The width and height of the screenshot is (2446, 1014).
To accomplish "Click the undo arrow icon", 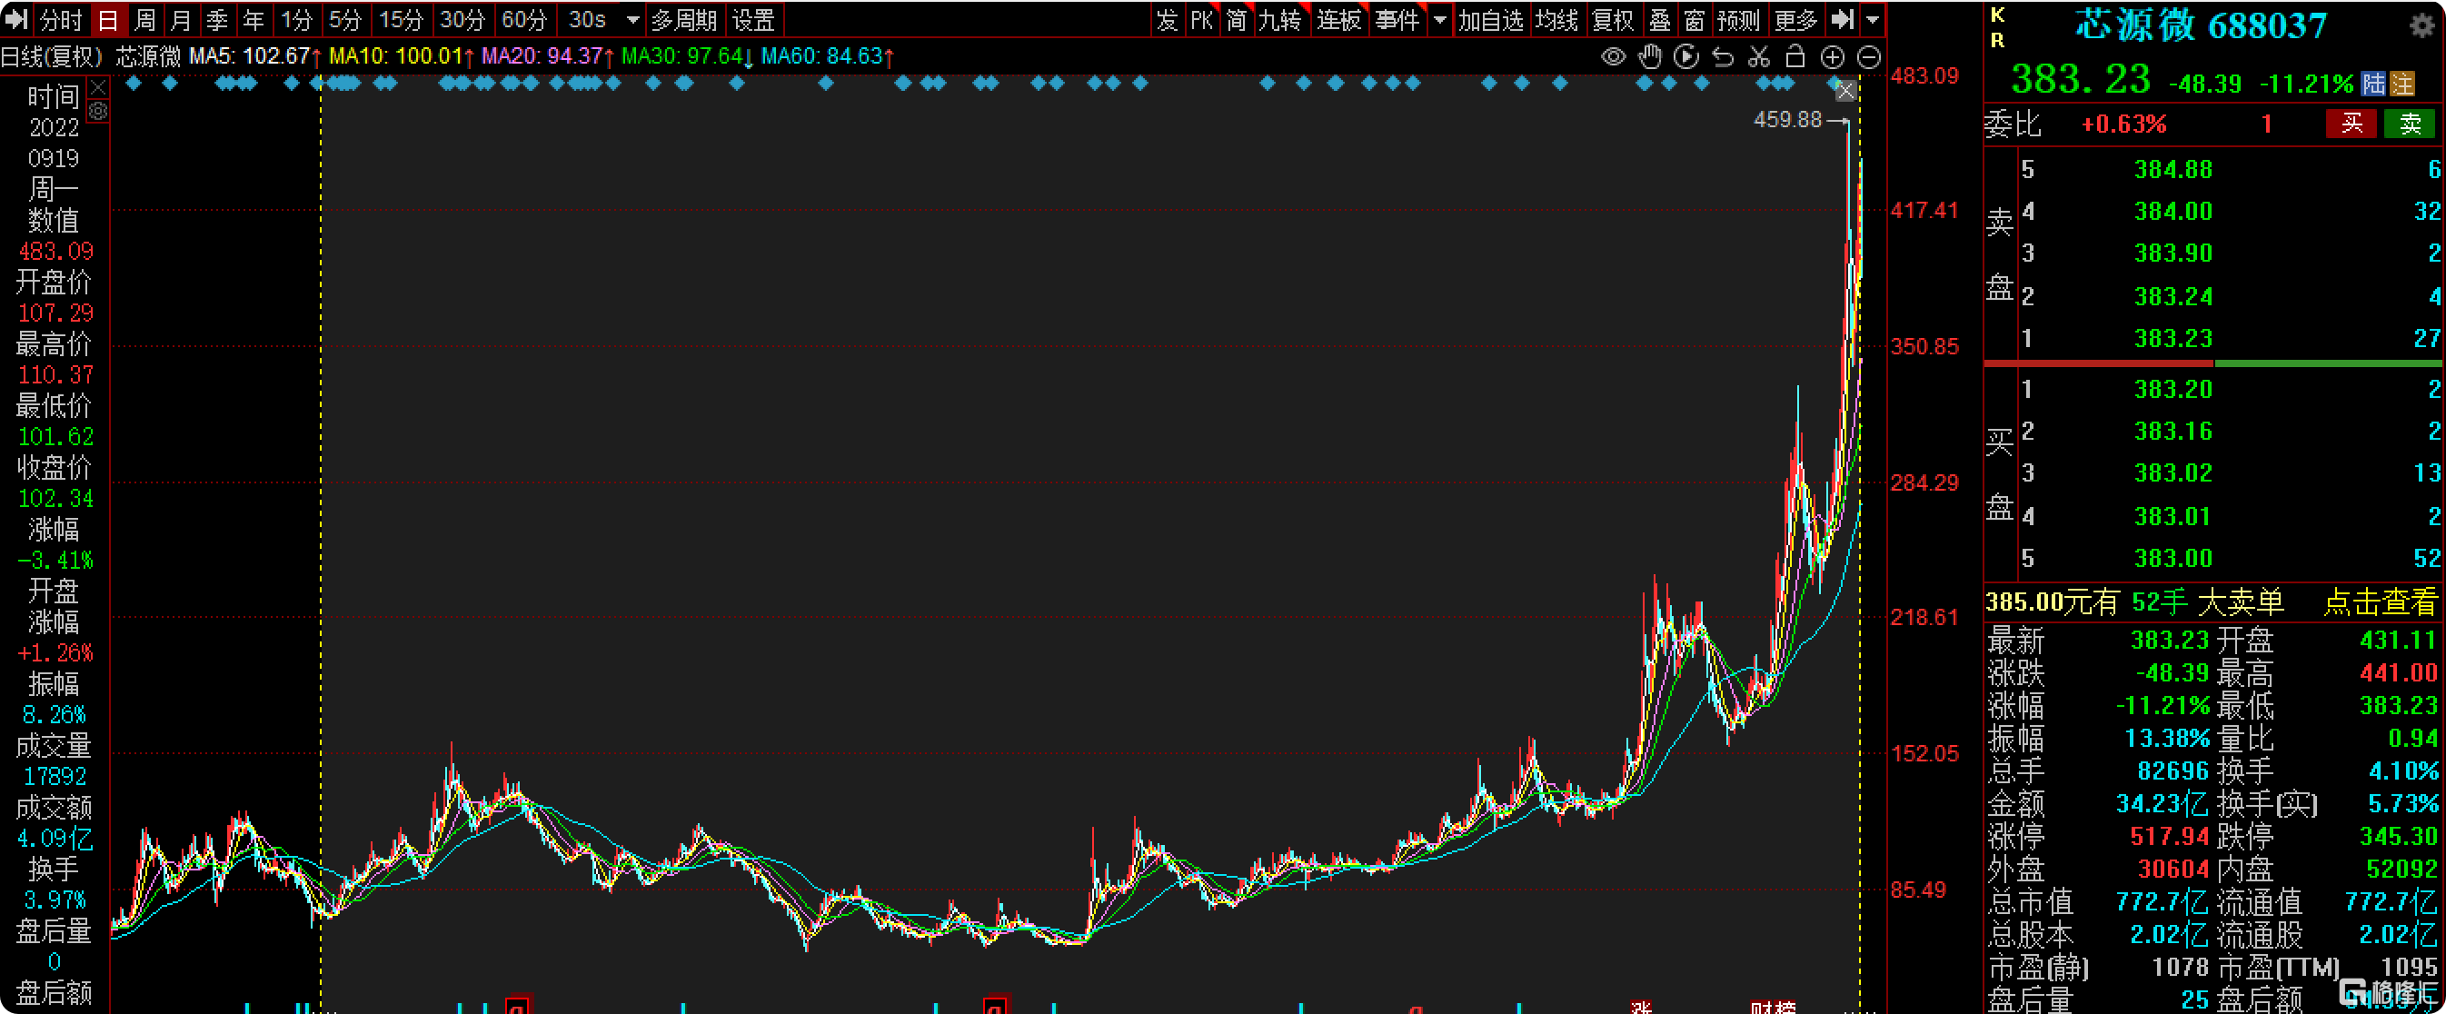I will point(1723,57).
